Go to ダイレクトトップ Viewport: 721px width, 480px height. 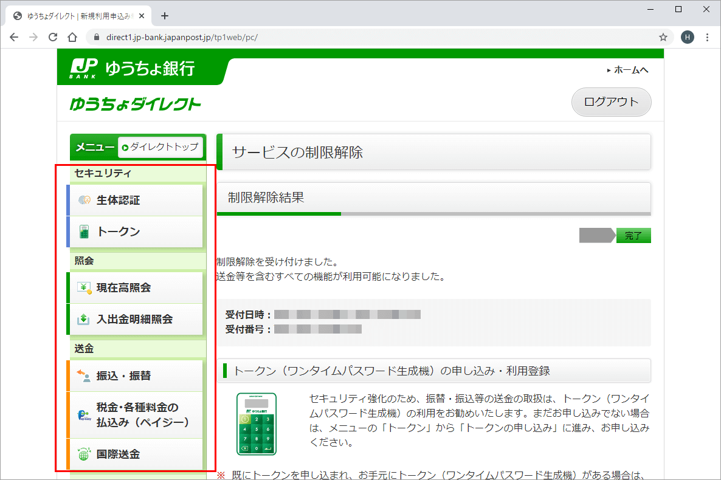click(160, 147)
